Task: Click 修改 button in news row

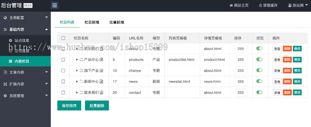Action: (x=297, y=81)
